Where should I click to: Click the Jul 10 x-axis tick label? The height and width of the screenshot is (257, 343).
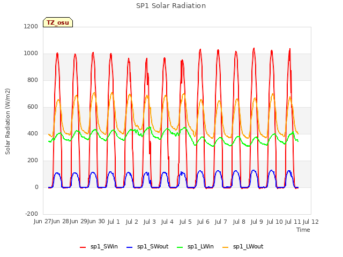[x=275, y=222]
